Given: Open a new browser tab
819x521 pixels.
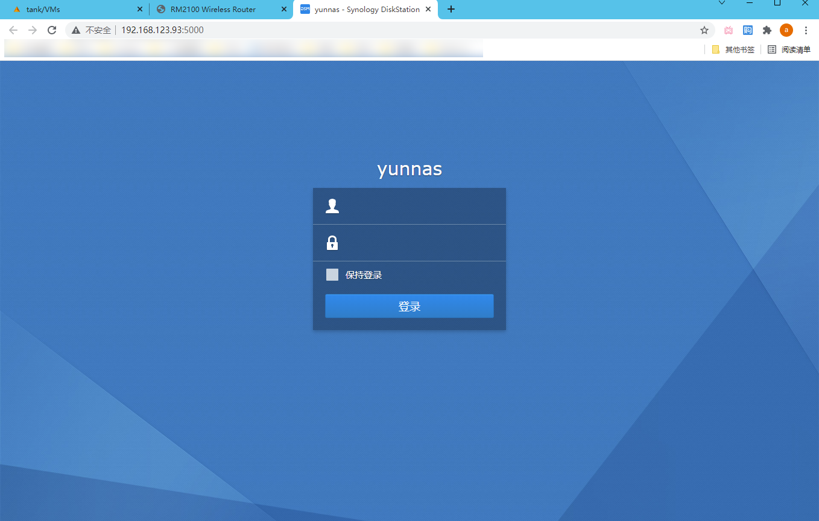Looking at the screenshot, I should click(451, 10).
